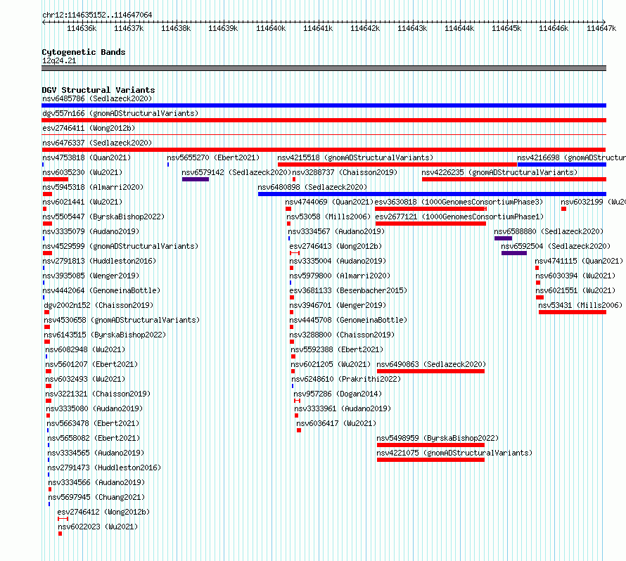Open nsv6248610 (Prakrithi2022) variant
The height and width of the screenshot is (561, 626).
pyautogui.click(x=346, y=379)
